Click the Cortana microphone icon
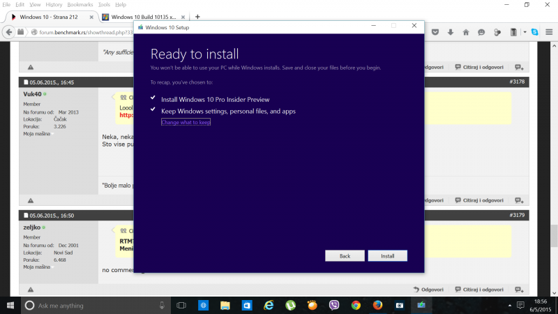 [x=162, y=306]
